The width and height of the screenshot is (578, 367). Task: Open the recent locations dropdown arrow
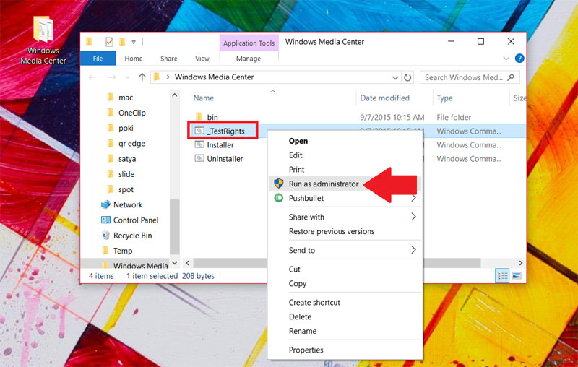pos(128,77)
